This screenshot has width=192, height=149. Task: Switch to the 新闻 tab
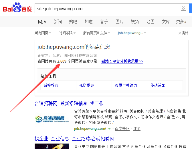coord(58,22)
